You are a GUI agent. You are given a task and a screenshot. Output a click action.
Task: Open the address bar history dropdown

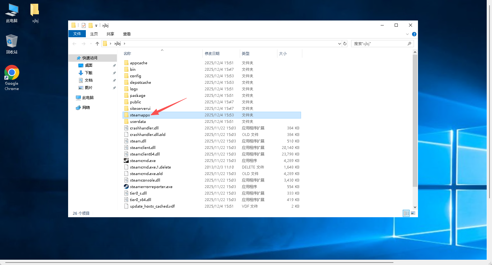coord(339,44)
